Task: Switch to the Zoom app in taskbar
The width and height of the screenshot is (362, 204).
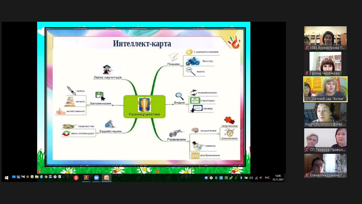Action: [97, 178]
